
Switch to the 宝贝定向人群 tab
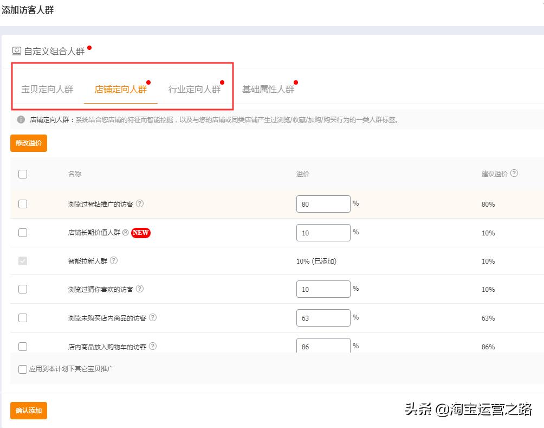pos(47,90)
